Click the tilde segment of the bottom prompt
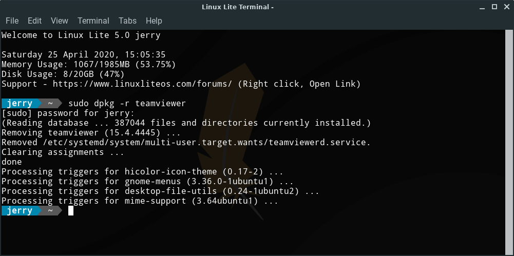514x256 pixels. pyautogui.click(x=50, y=211)
